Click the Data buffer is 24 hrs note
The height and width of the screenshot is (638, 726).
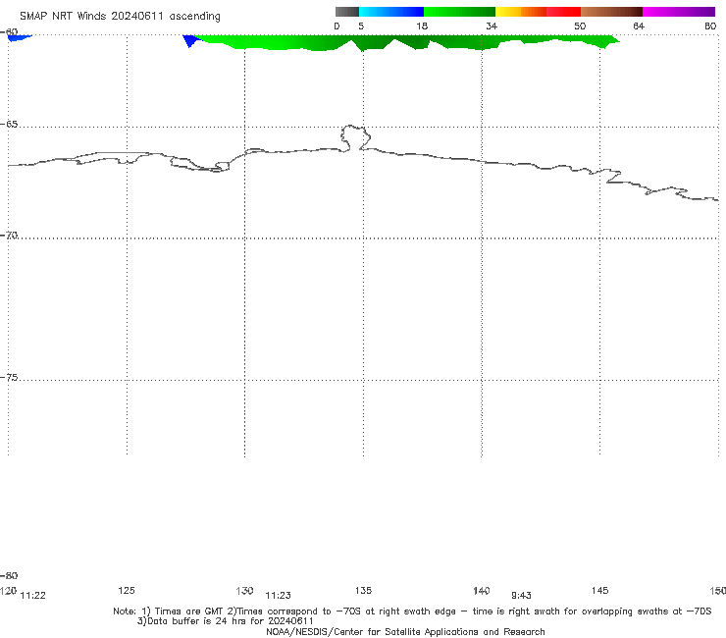226,621
